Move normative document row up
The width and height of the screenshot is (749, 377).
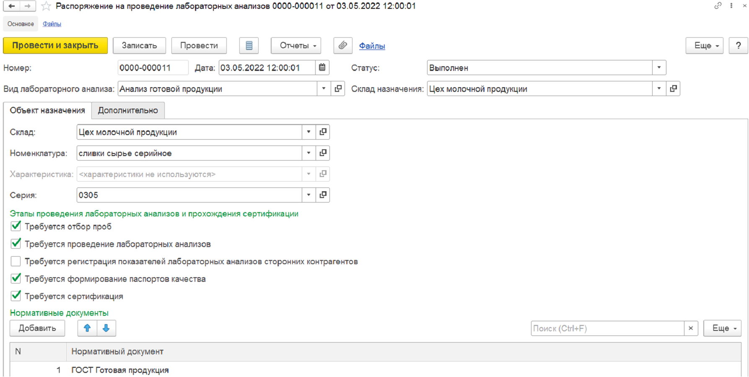[87, 328]
